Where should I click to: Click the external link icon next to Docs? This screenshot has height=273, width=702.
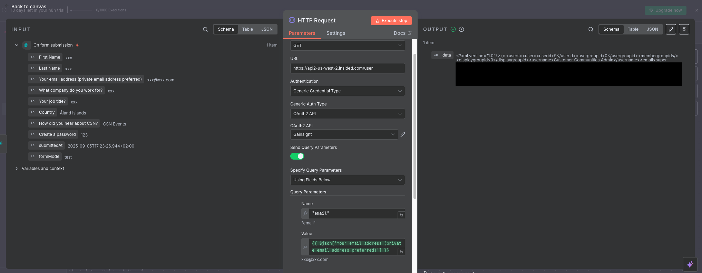(410, 33)
